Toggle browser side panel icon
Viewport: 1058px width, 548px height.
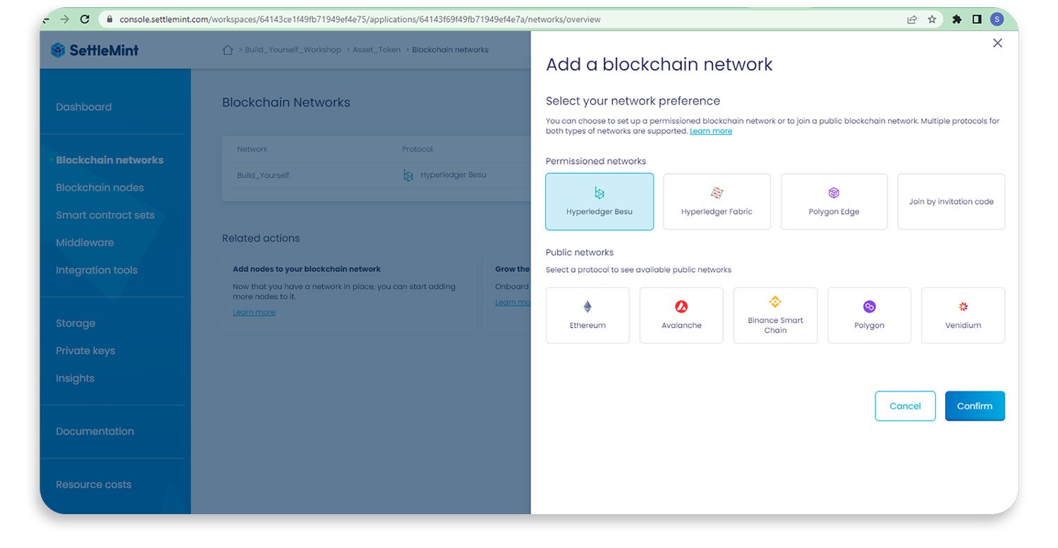[977, 19]
